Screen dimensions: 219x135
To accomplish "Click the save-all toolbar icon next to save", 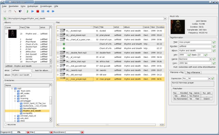I will [10, 11].
